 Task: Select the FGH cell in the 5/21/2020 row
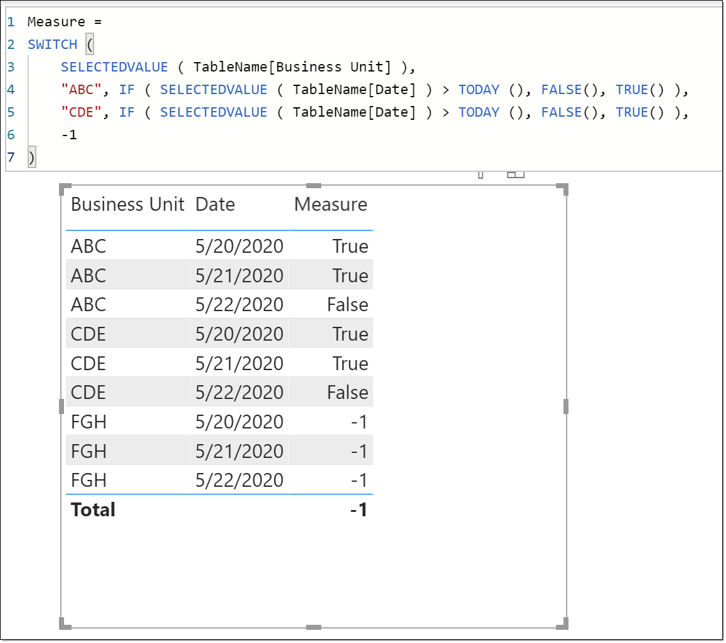88,451
